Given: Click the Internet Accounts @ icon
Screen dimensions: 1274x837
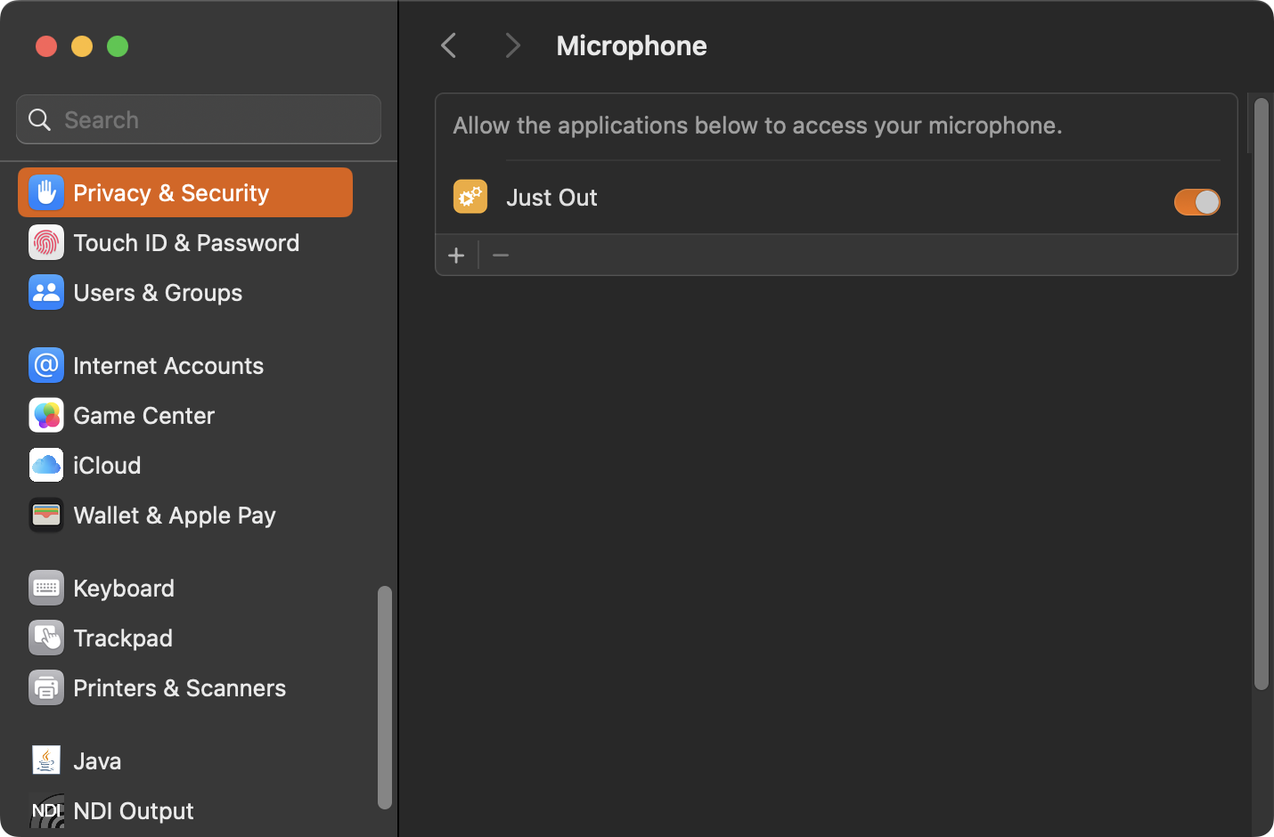Looking at the screenshot, I should (x=46, y=365).
